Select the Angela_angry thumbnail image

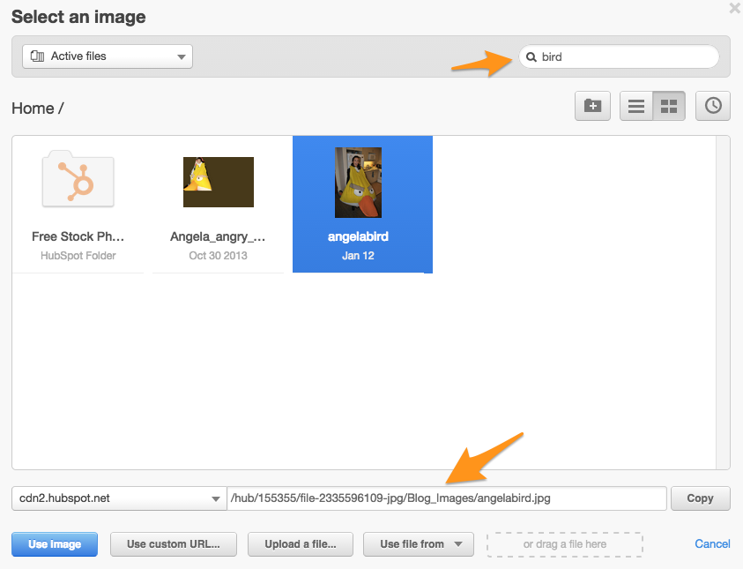point(218,183)
